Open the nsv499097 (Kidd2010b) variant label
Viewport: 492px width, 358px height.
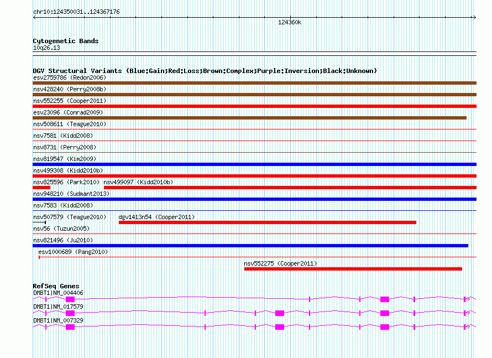138,182
